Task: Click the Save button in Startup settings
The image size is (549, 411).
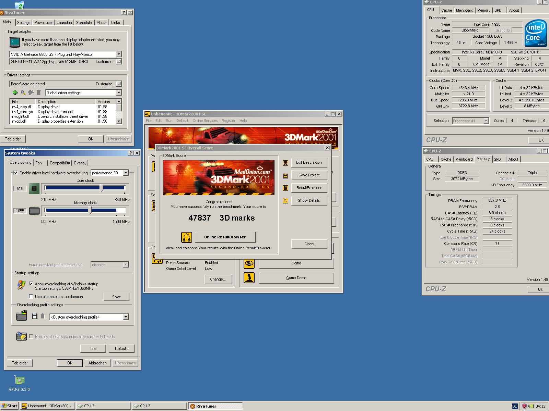Action: (117, 297)
